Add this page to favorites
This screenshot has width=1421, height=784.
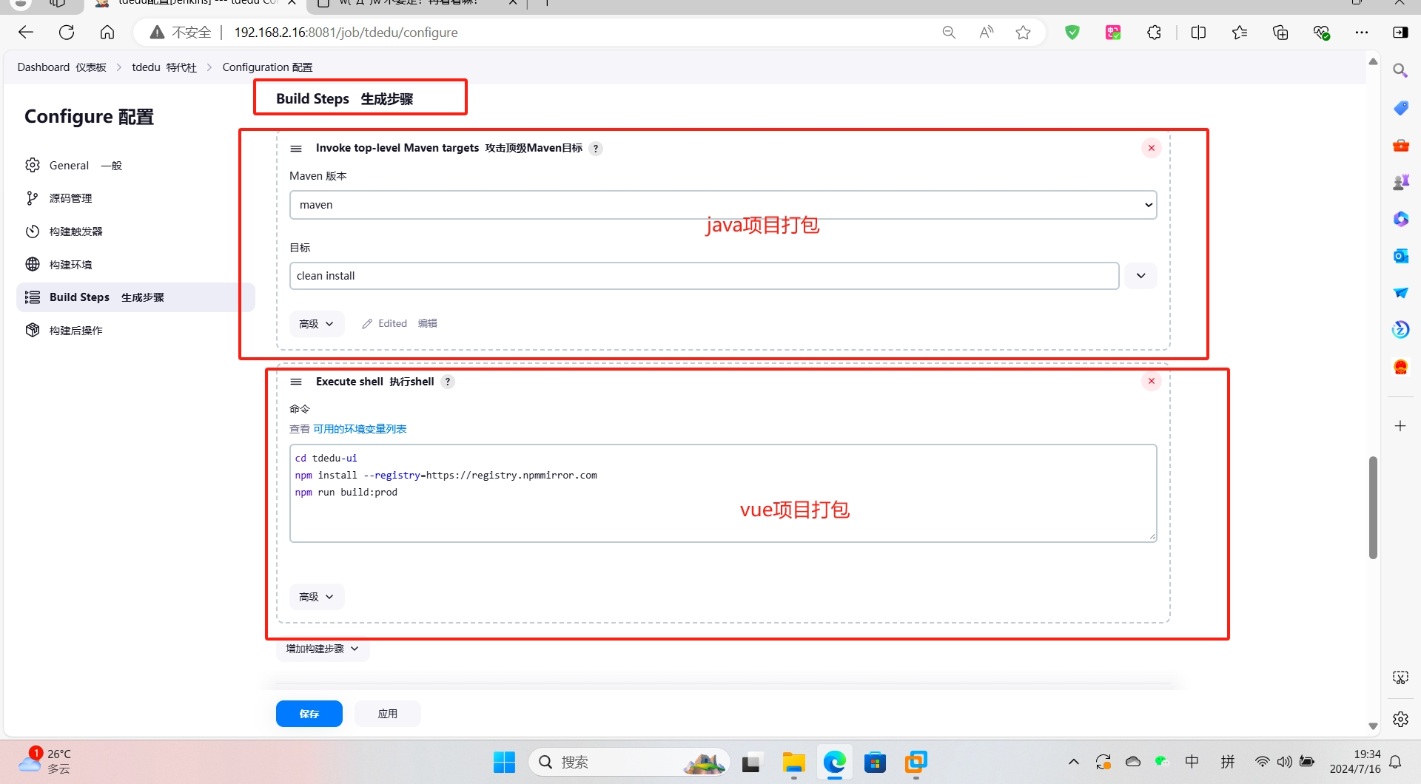(1023, 33)
